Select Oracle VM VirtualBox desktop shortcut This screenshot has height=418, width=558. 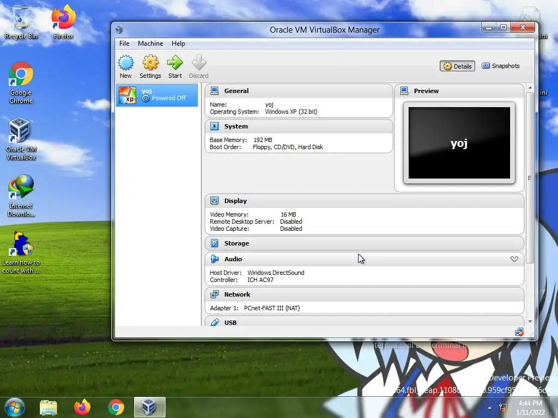click(21, 139)
